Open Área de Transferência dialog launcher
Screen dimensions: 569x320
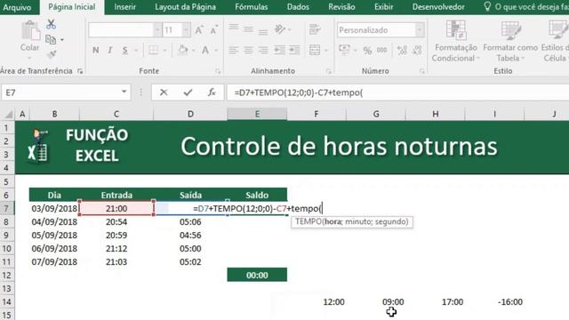pos(80,71)
